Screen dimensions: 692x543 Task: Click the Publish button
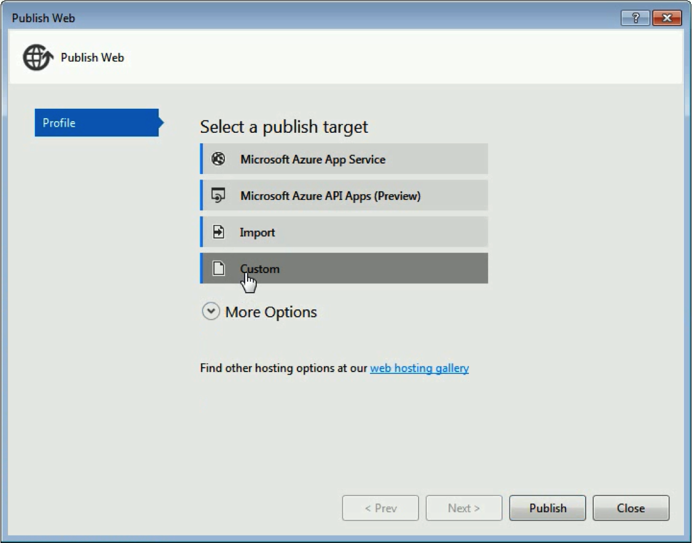[x=548, y=508]
